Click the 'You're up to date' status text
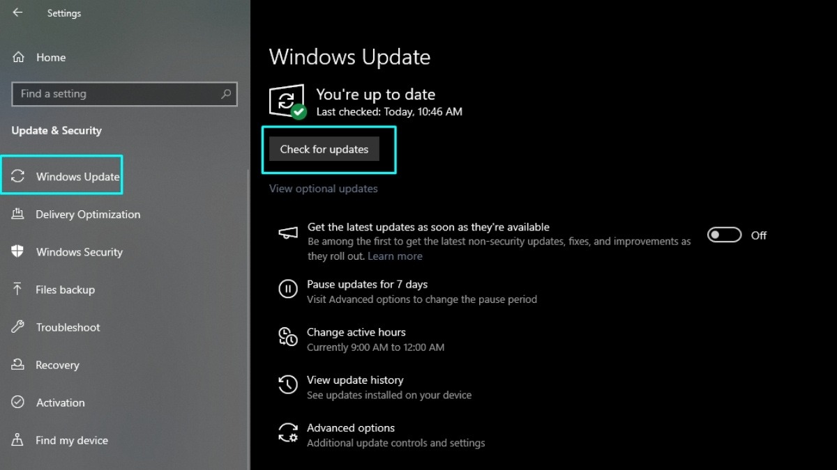This screenshot has height=470, width=837. [375, 95]
